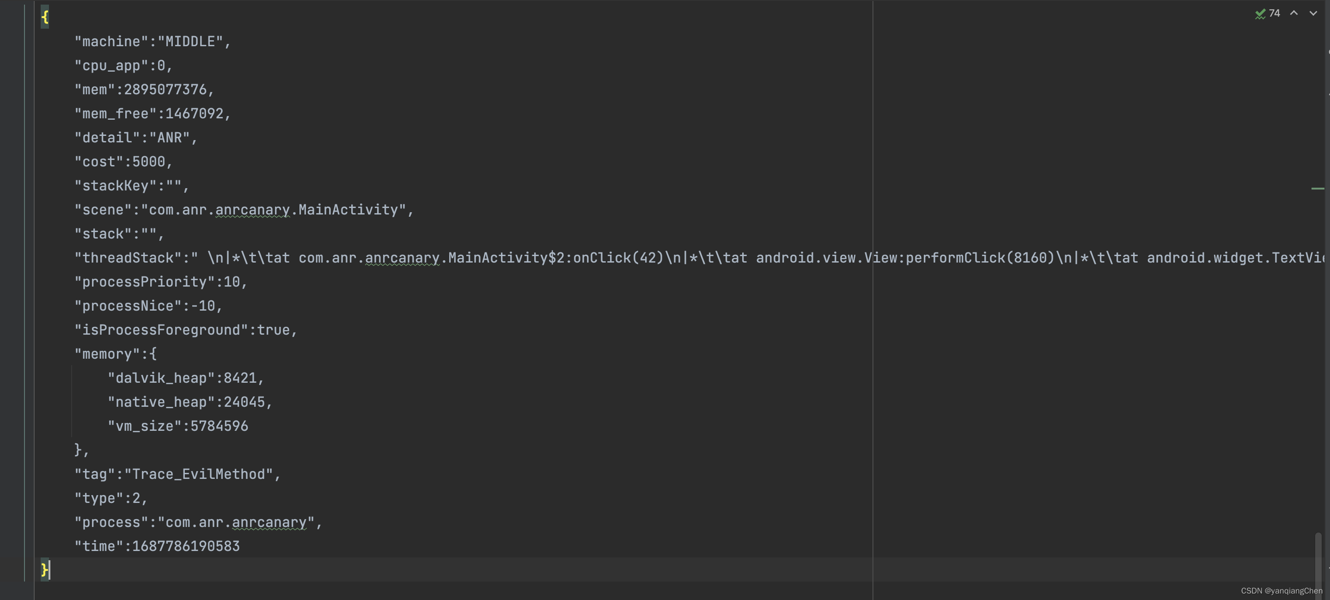Click the "memory":{ line
This screenshot has width=1330, height=600.
(x=116, y=354)
